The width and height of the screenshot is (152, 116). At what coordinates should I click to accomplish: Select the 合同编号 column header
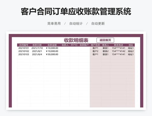click(24, 45)
